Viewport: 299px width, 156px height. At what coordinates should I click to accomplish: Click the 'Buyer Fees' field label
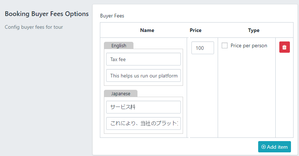[x=112, y=16]
